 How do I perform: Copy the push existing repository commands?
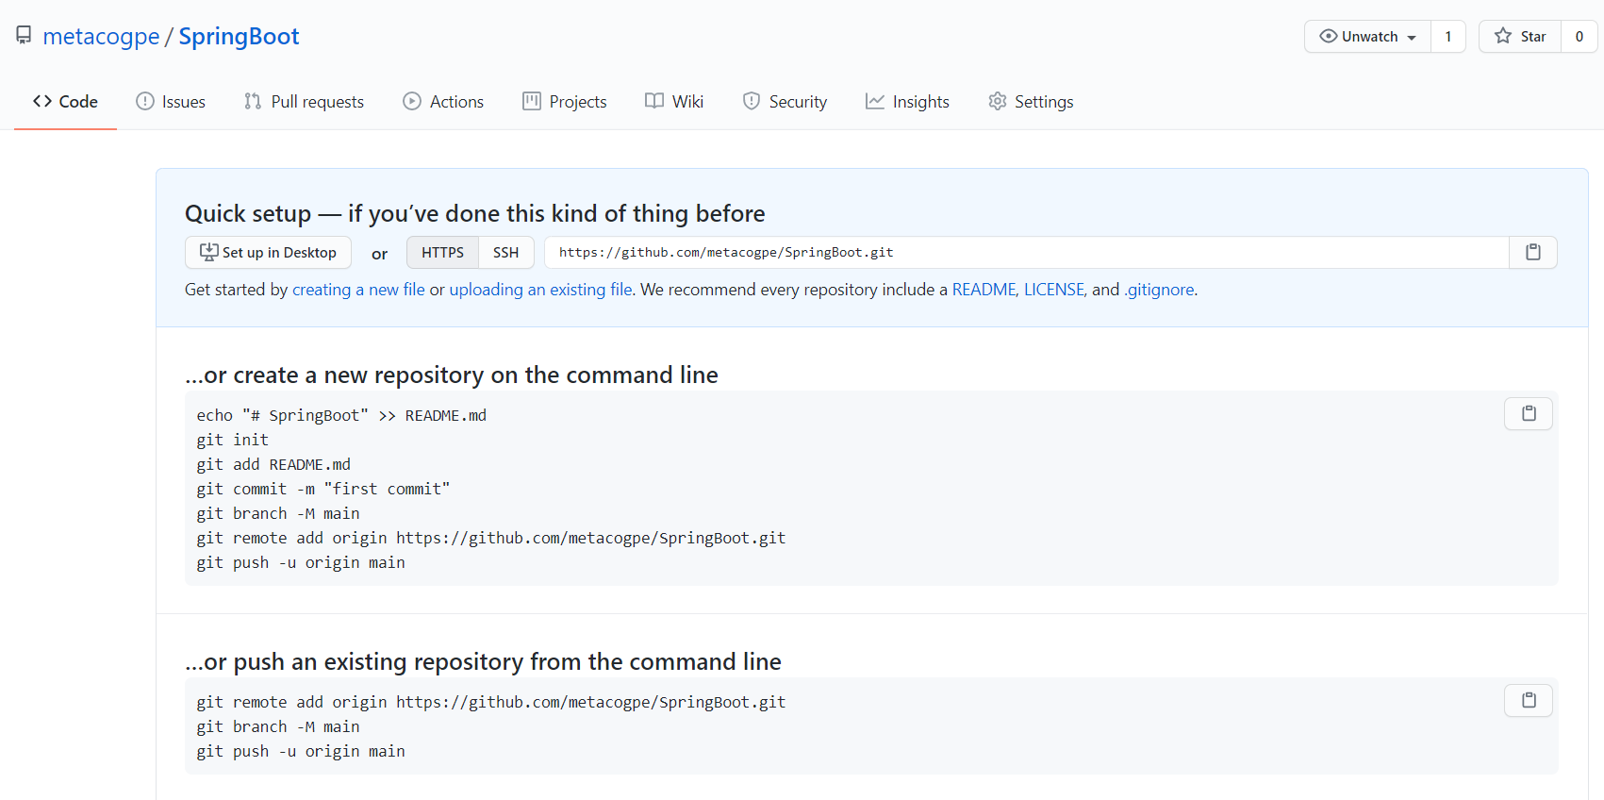point(1529,700)
